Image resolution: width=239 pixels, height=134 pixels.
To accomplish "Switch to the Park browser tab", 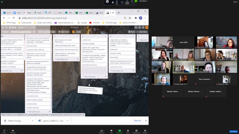I will [x=69, y=13].
